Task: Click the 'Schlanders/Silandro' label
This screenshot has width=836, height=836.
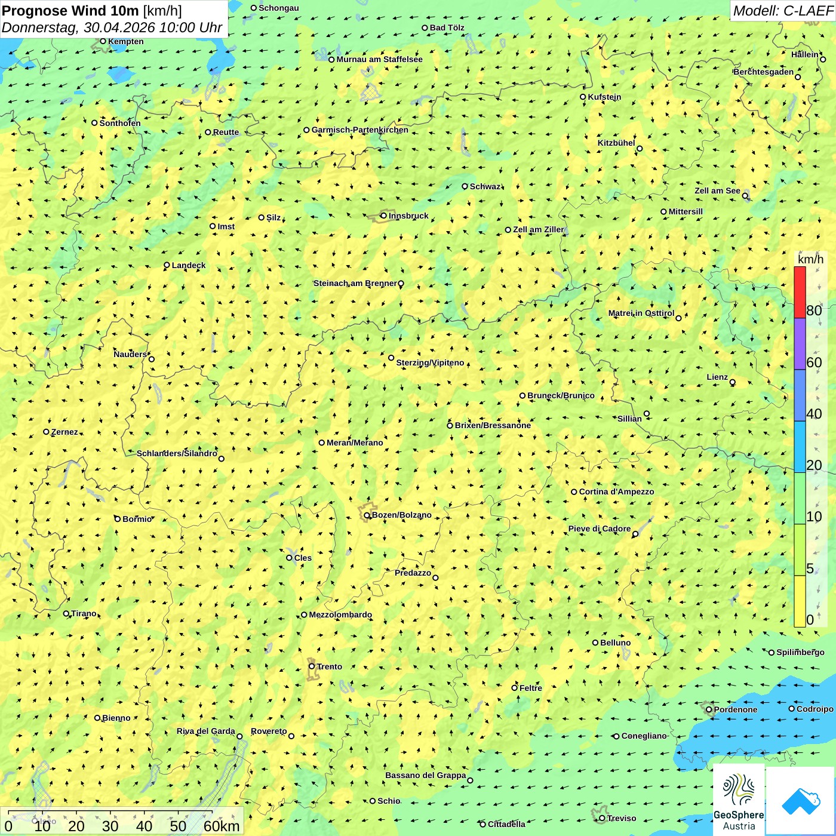Action: [x=177, y=453]
